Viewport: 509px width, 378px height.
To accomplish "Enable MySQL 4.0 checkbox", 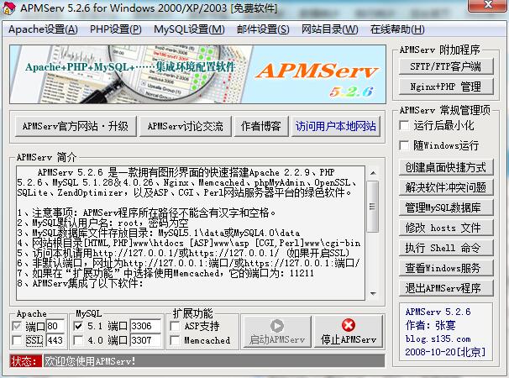I will [x=78, y=340].
